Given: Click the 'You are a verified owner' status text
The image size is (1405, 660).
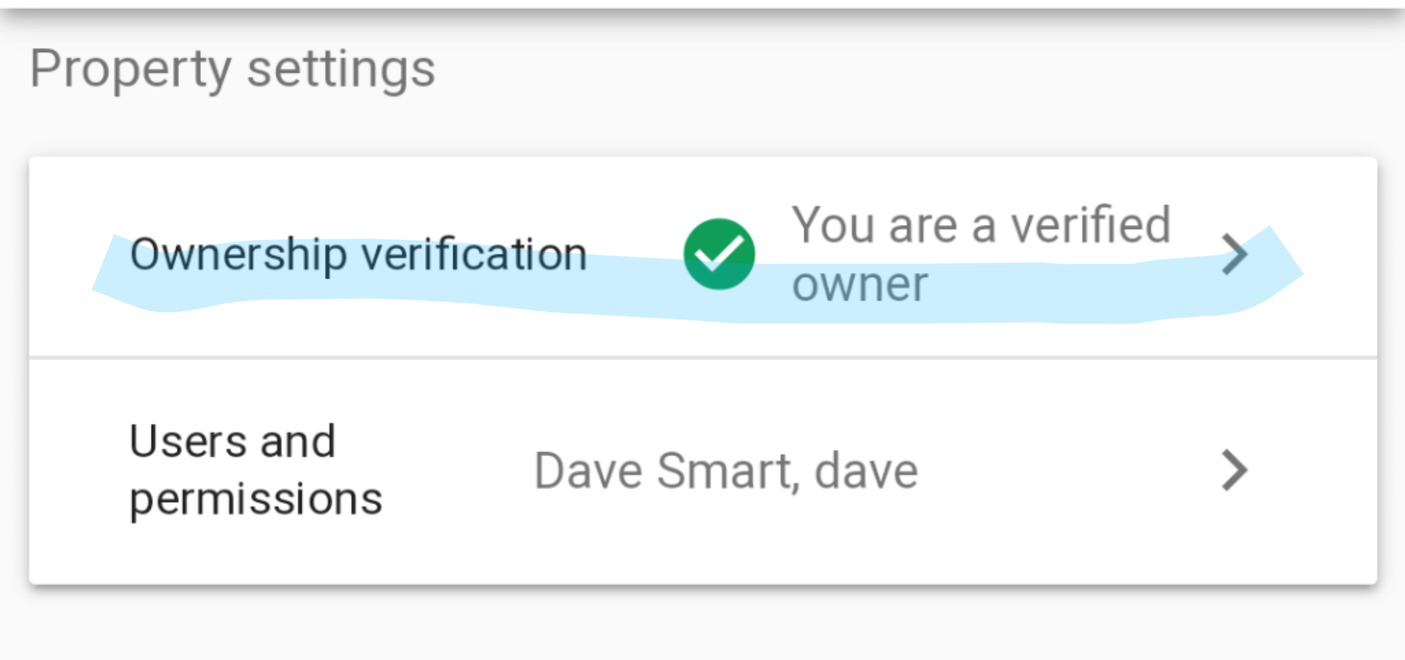Looking at the screenshot, I should (981, 254).
